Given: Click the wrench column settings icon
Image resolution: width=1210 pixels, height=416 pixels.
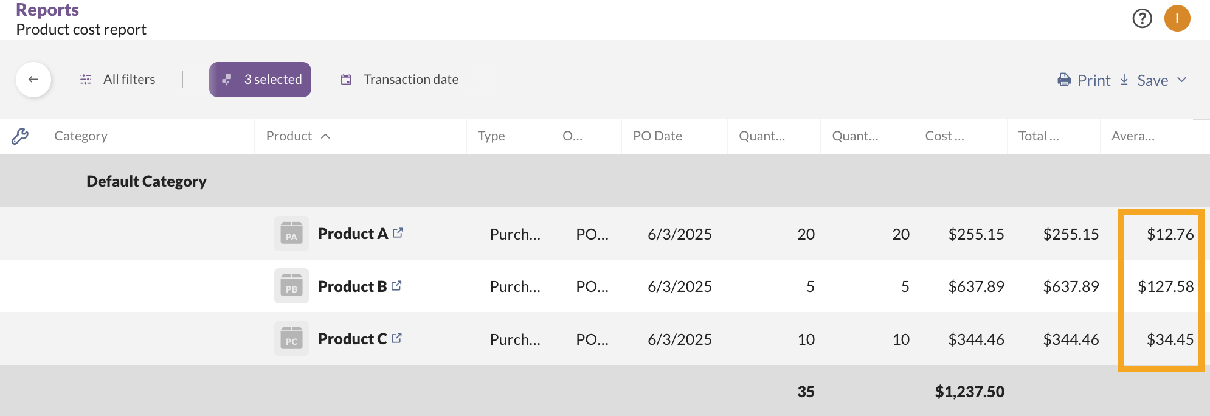Looking at the screenshot, I should [x=20, y=136].
